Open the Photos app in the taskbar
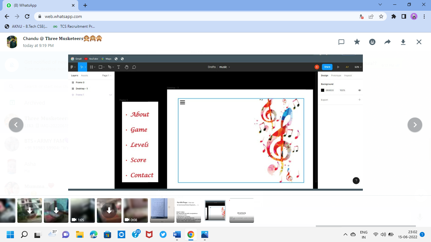The height and width of the screenshot is (242, 431). [x=205, y=234]
